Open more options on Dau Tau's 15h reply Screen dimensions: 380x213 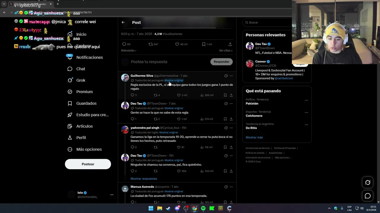point(231,156)
